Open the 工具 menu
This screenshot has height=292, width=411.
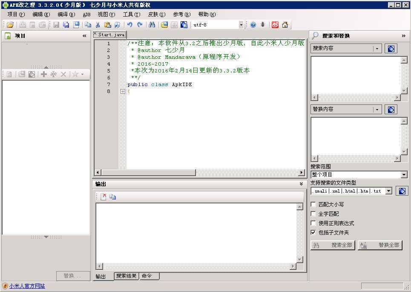[131, 14]
